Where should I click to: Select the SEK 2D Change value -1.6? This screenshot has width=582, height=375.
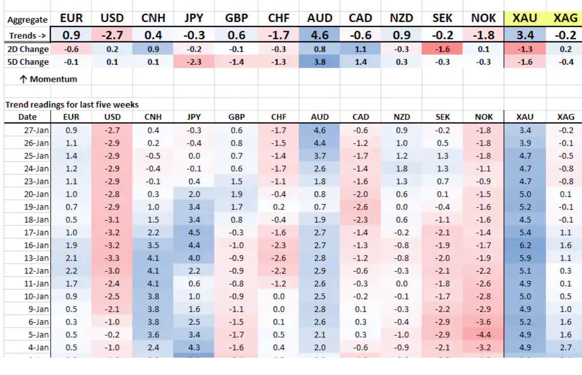442,50
